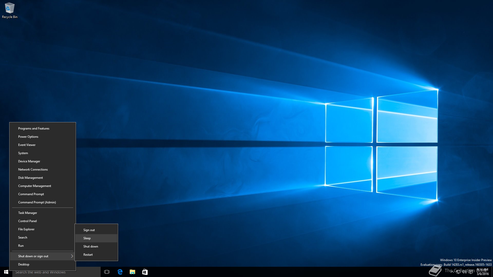This screenshot has height=277, width=493.
Task: Open Command Prompt (Admin)
Action: pos(37,202)
